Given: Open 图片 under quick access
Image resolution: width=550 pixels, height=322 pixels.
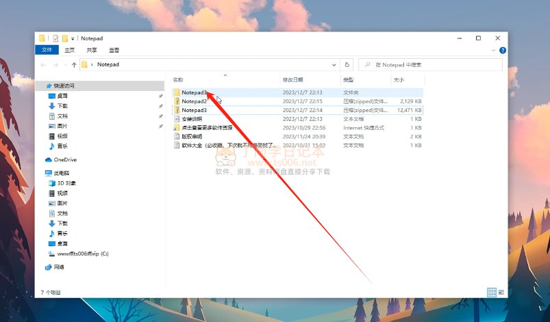Looking at the screenshot, I should click(x=62, y=126).
